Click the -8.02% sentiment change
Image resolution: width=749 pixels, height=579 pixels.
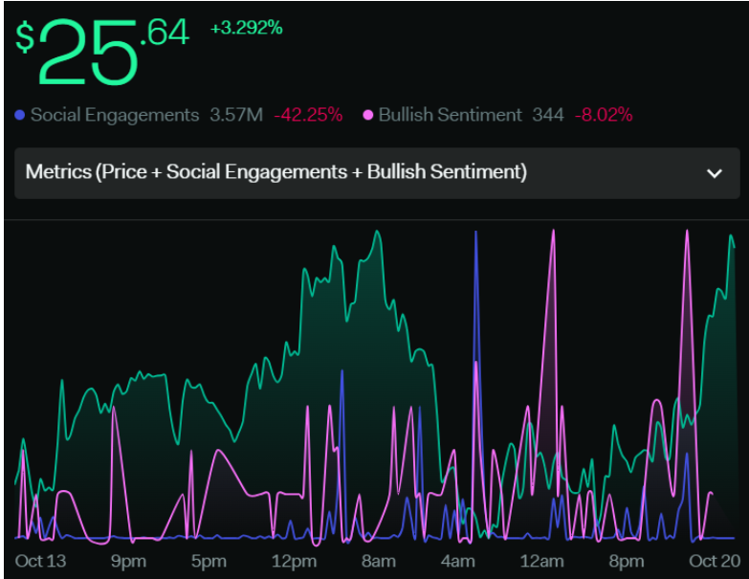(604, 115)
